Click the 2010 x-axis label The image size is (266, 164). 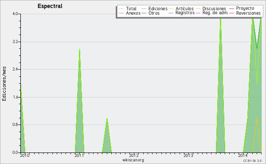coord(25,156)
